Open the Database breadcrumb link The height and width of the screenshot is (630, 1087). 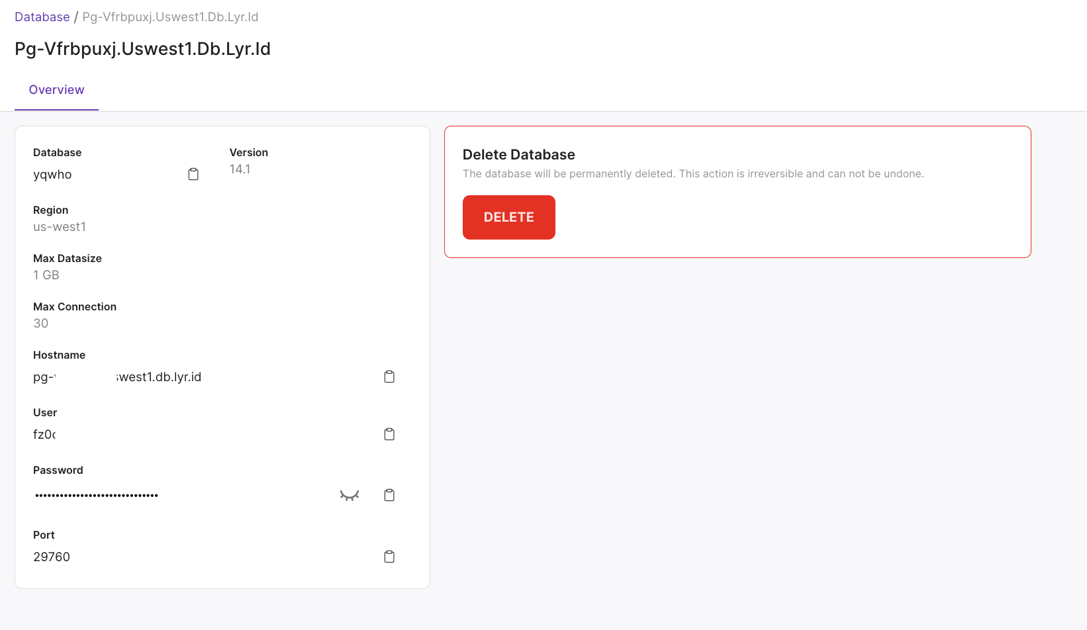point(42,17)
